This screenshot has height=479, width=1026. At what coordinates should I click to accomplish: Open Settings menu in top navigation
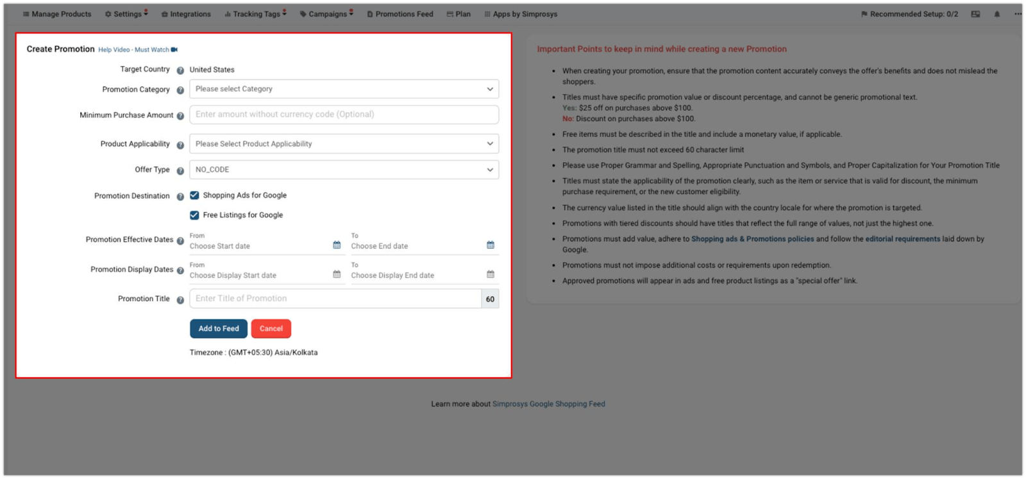[x=126, y=14]
